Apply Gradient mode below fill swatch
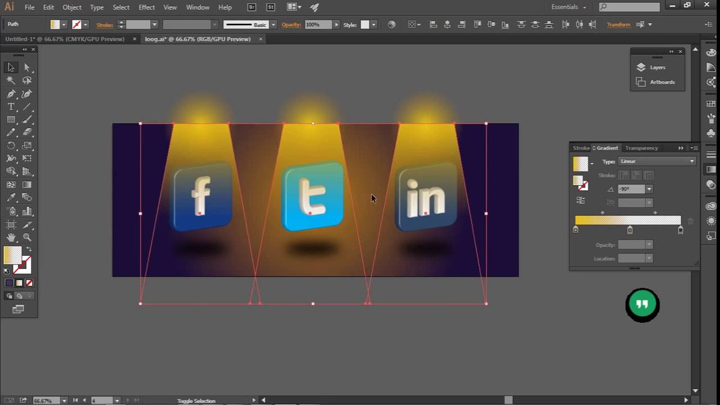Viewport: 720px width, 405px height. 19,283
